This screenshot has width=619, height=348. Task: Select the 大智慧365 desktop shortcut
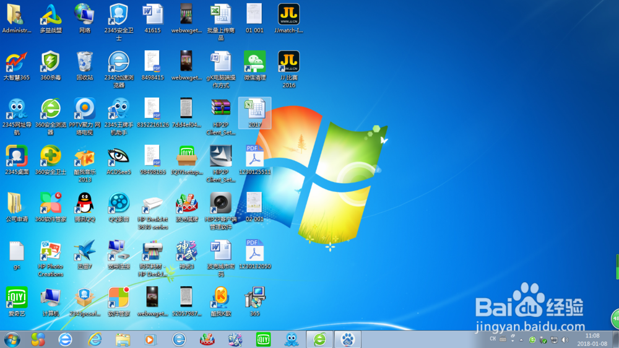[17, 66]
